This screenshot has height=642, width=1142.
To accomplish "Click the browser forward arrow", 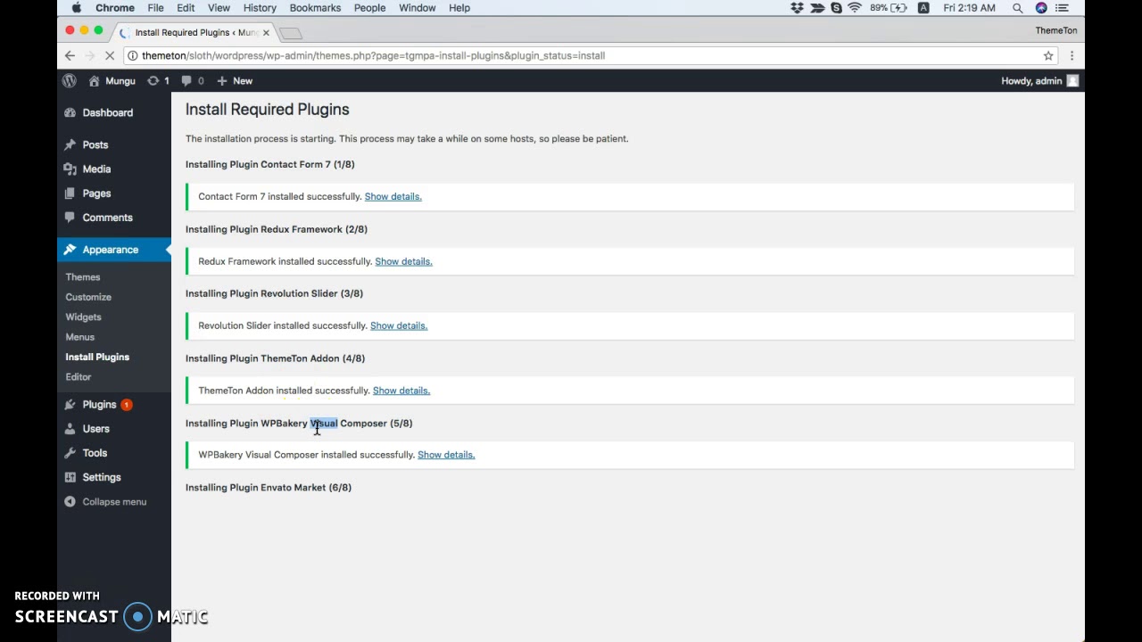I will (90, 55).
